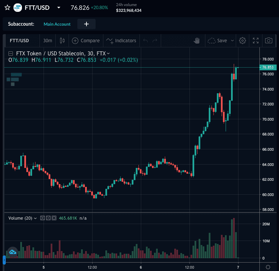
Task: Click the Volume value 465.681K
Action: tap(68, 218)
